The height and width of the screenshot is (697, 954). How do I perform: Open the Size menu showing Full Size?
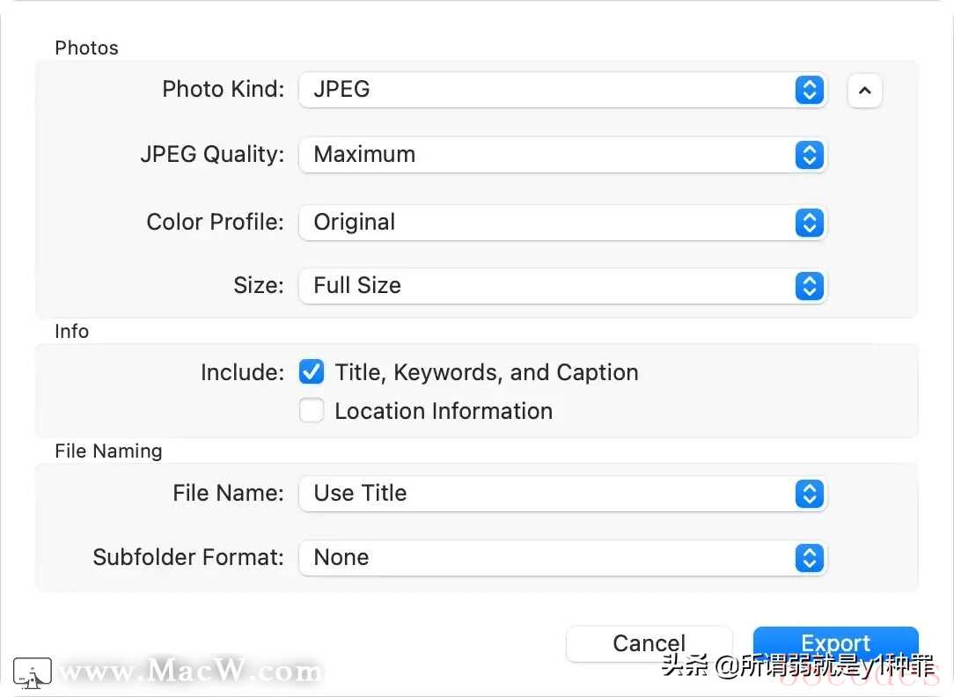[x=546, y=286]
